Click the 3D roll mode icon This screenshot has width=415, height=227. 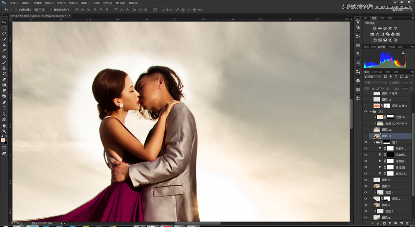[x=183, y=10]
